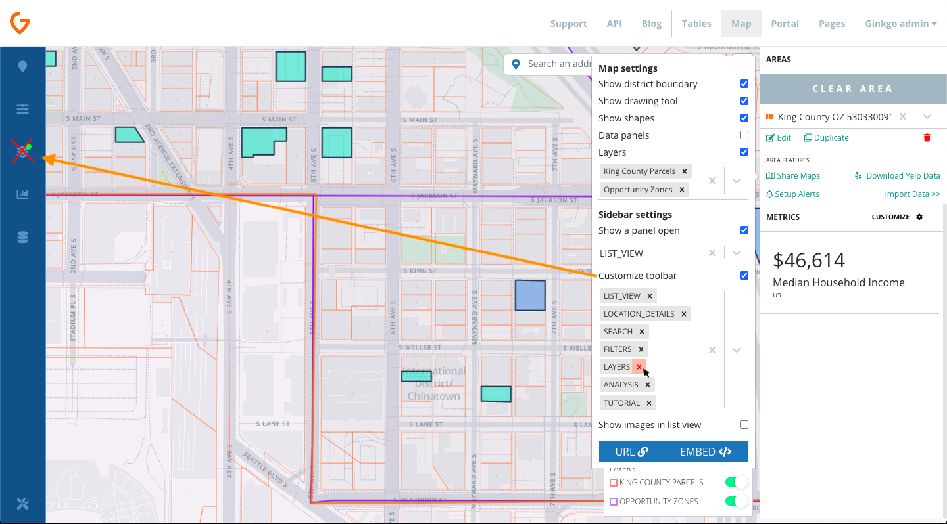Click Download Yelp Data link
Viewport: 947px width, 524px height.
(x=898, y=176)
